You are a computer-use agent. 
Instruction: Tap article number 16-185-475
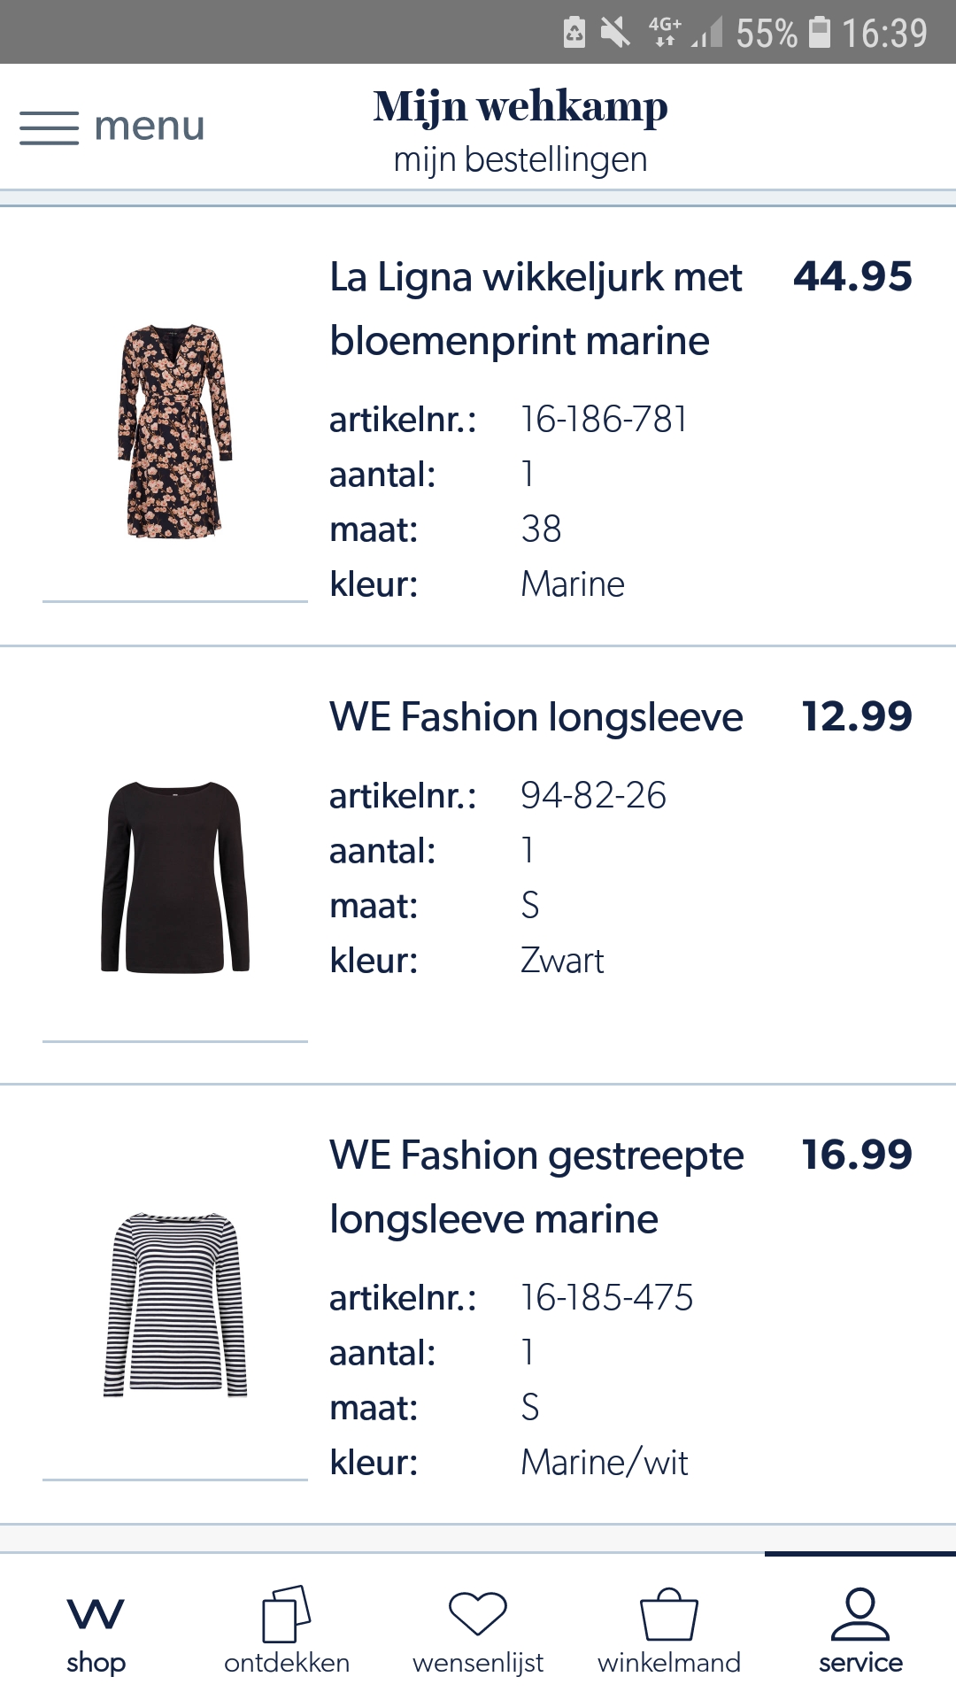606,1297
